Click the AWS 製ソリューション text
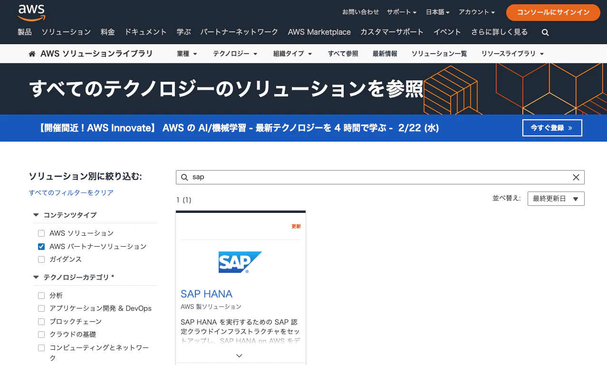607x365 pixels. coord(211,307)
